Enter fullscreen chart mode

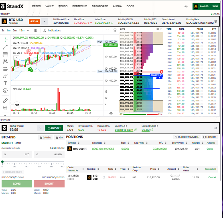[x=107, y=31]
